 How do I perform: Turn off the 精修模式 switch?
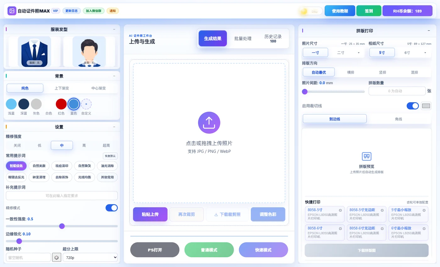[112, 208]
